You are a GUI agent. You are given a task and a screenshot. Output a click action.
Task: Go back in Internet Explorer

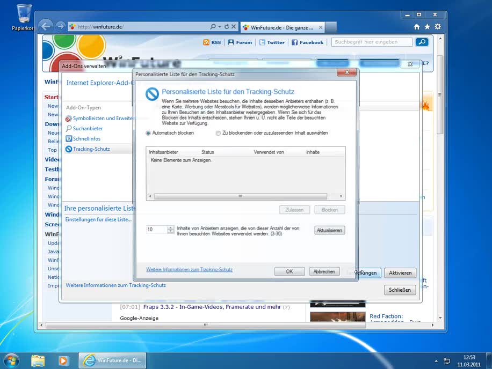(46, 26)
